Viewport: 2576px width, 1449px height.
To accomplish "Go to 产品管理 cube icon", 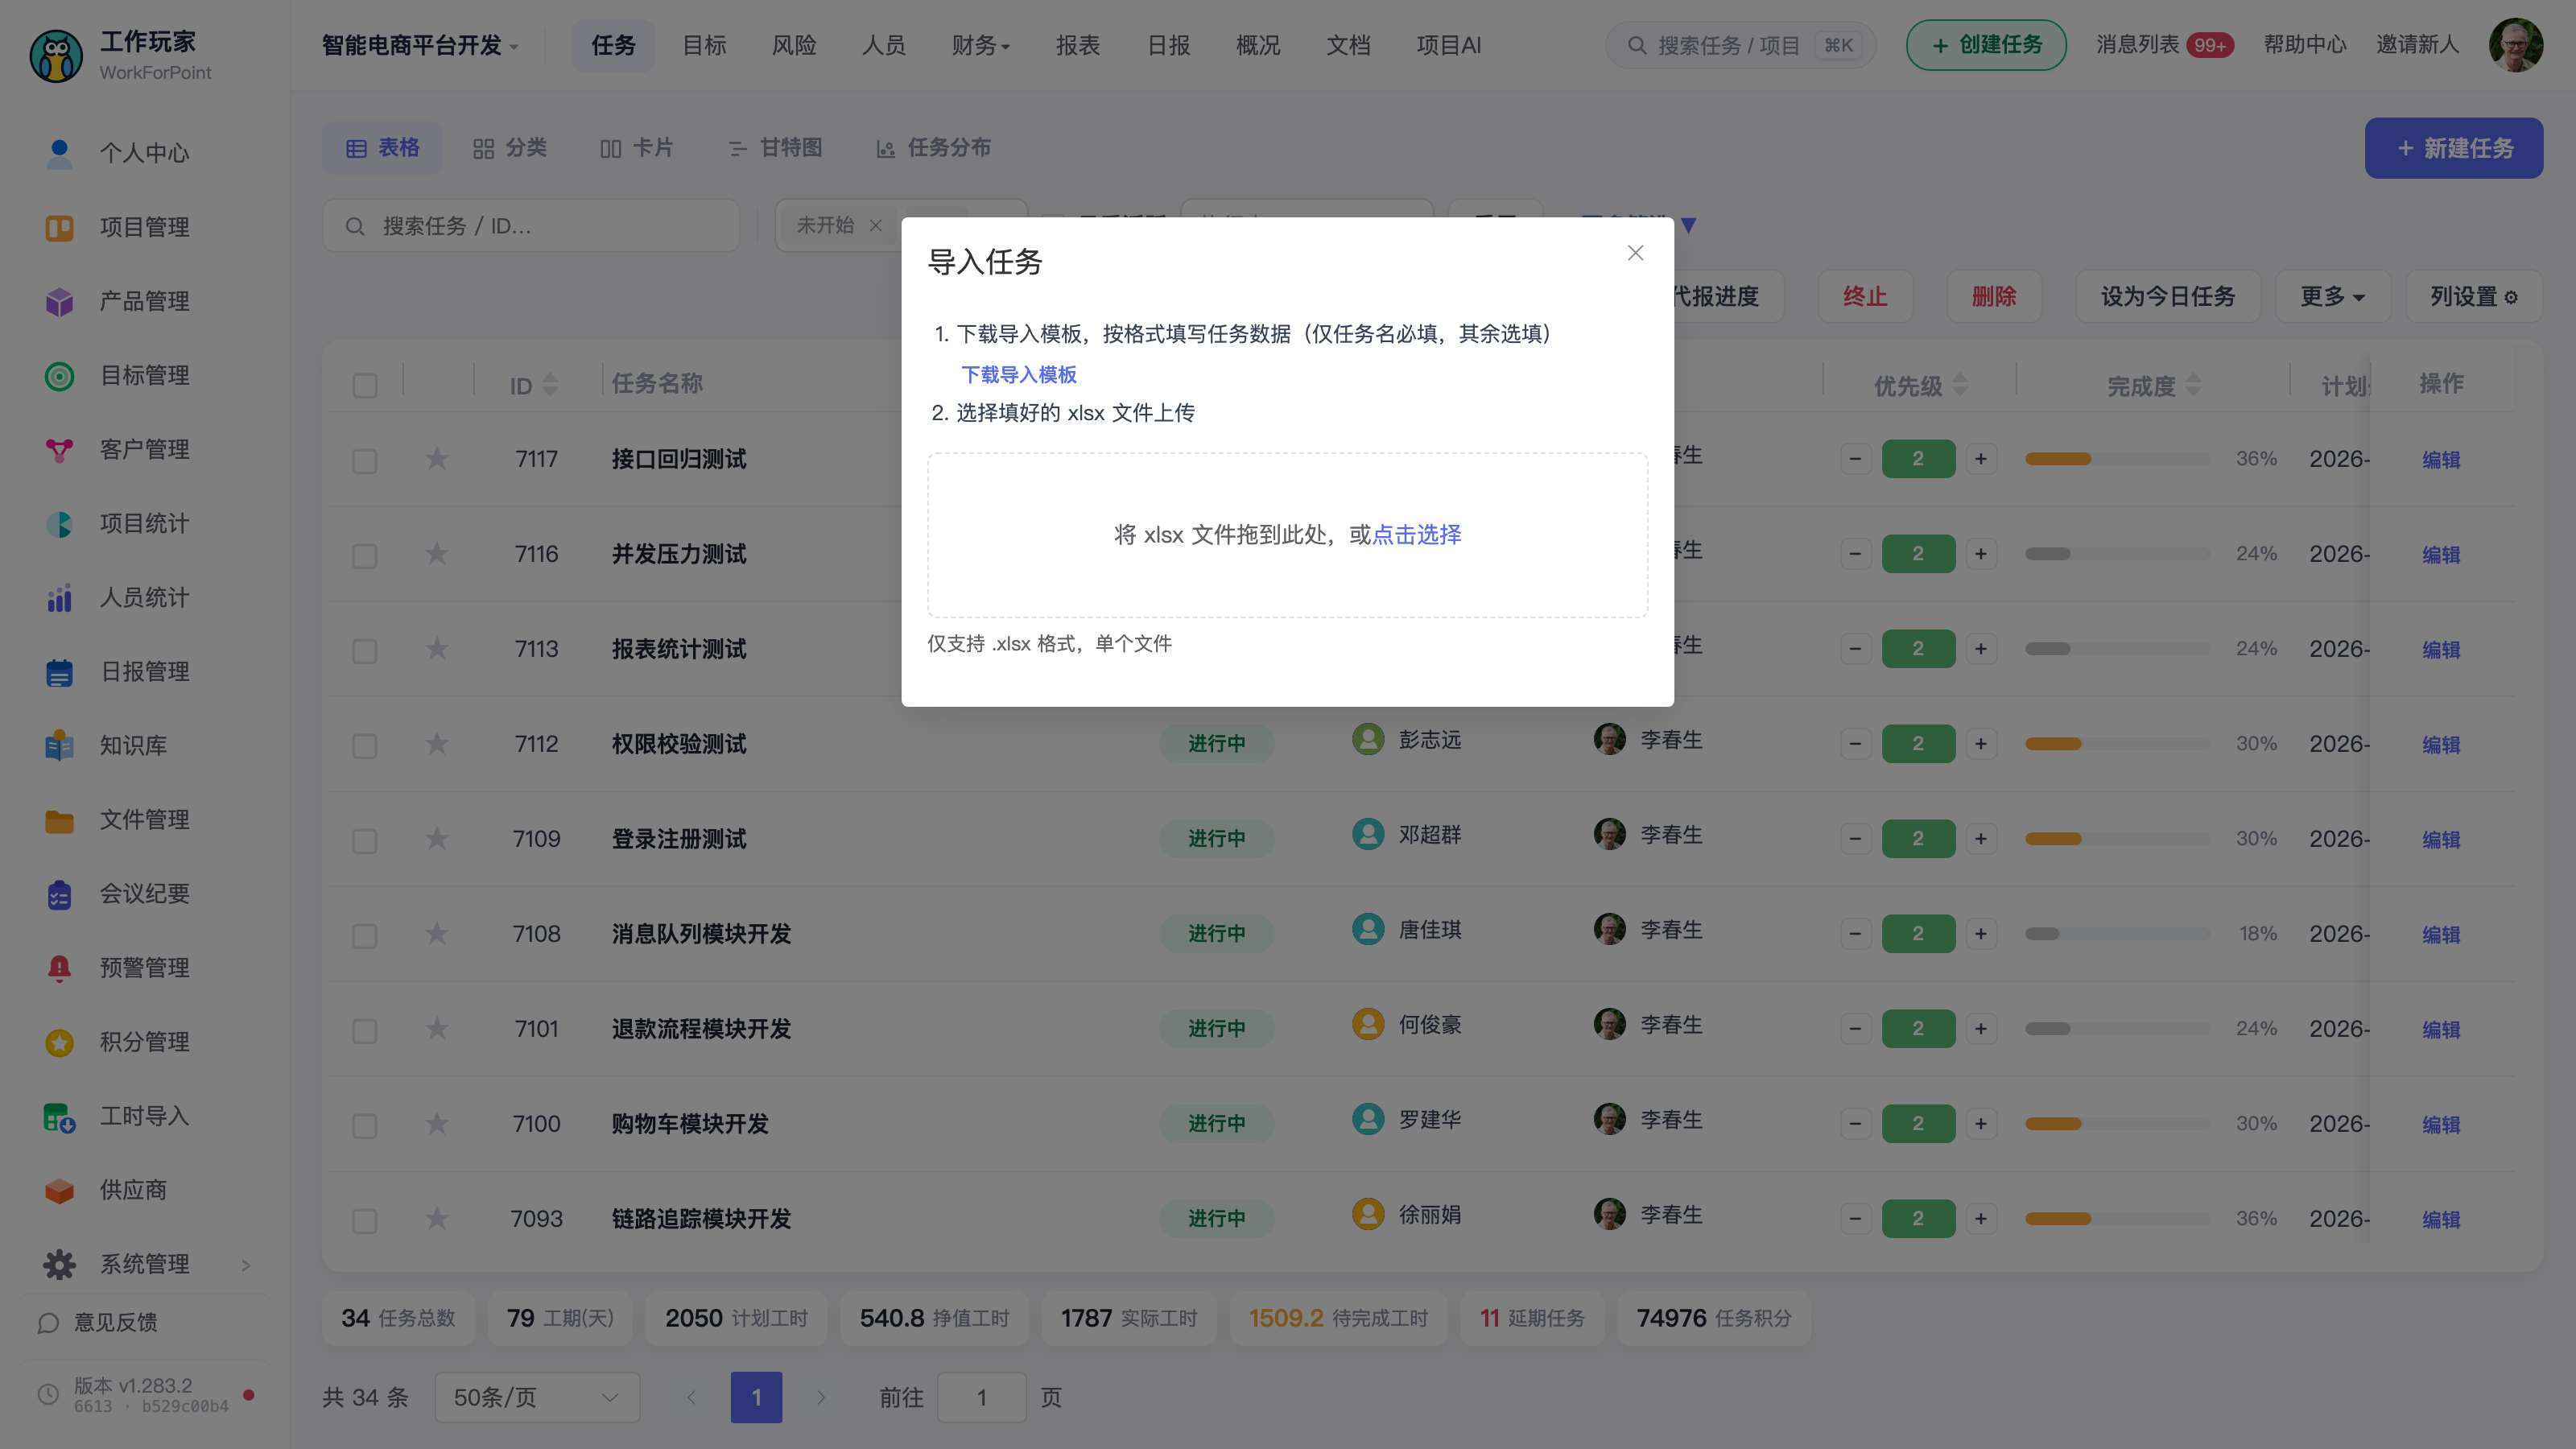I will coord(59,302).
